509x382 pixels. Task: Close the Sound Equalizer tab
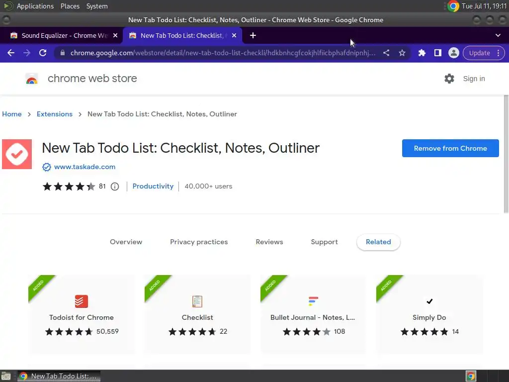click(x=115, y=35)
